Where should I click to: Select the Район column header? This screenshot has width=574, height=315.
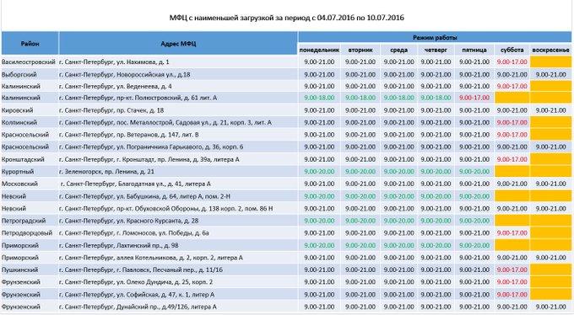pos(30,44)
